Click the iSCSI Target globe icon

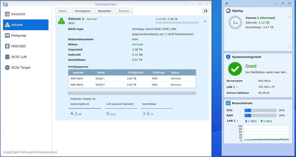click(x=7, y=68)
